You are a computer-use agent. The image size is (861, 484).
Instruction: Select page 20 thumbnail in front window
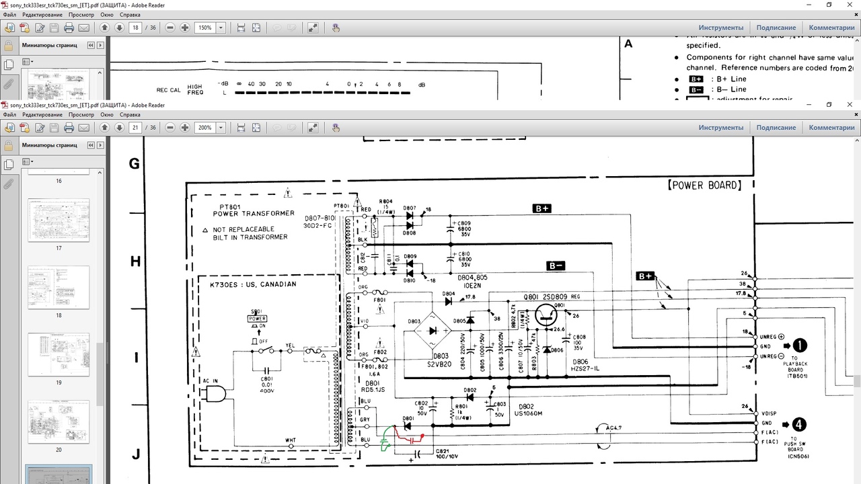[59, 422]
